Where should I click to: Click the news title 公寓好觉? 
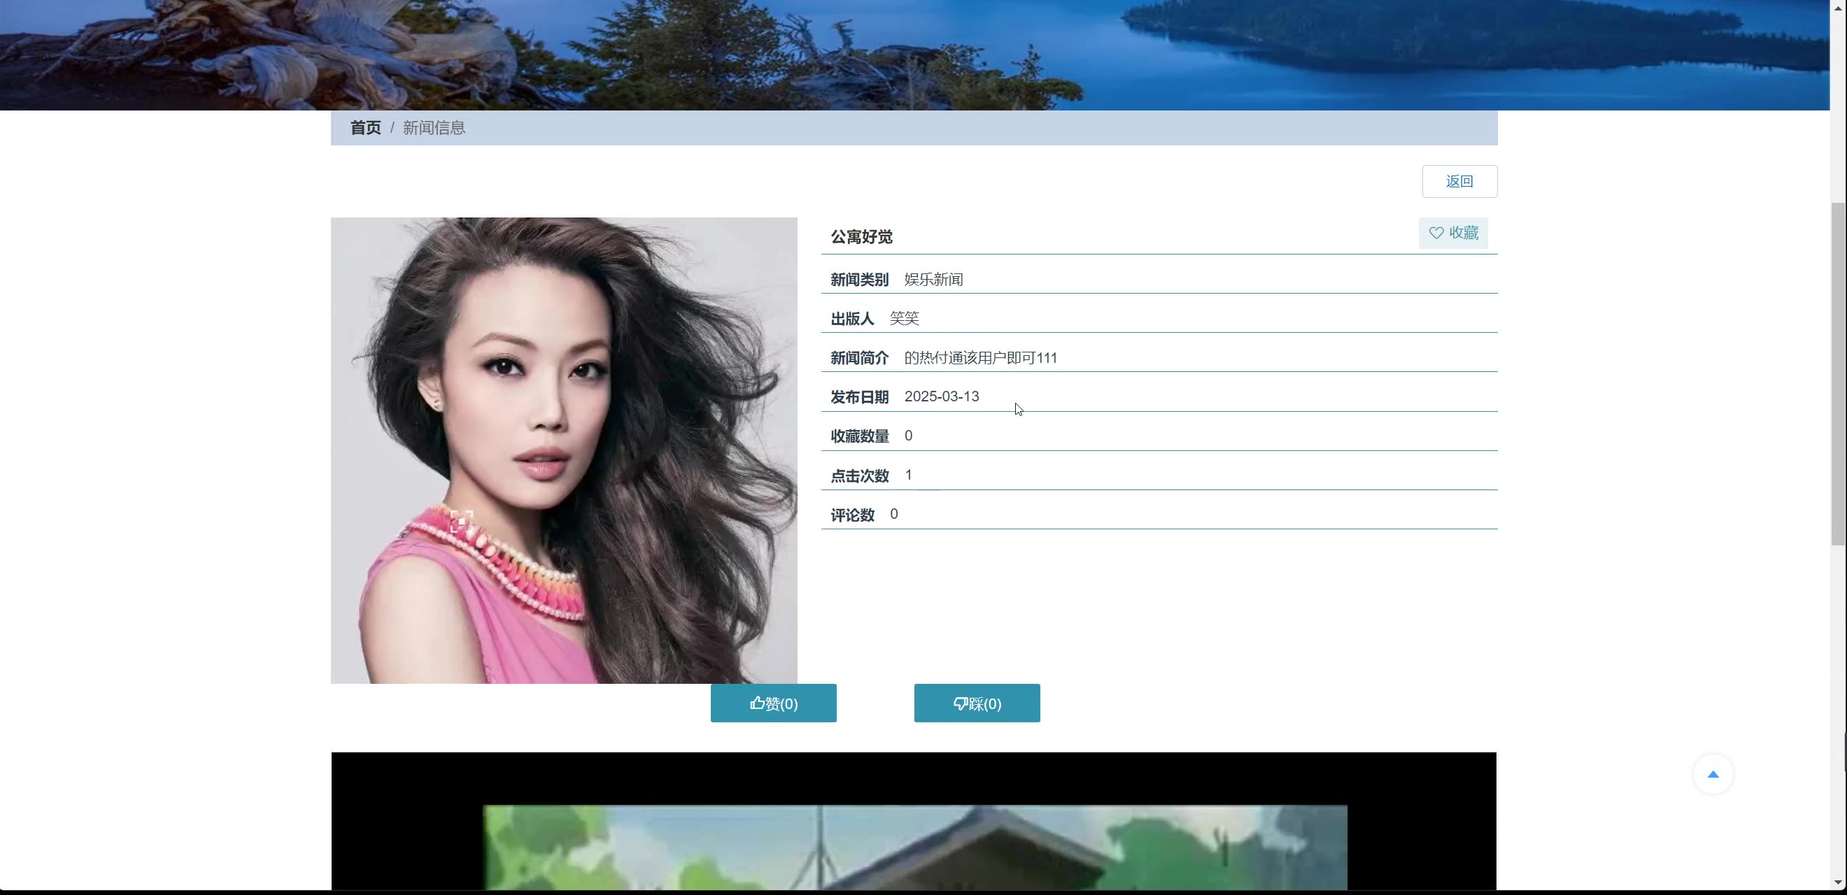click(861, 236)
